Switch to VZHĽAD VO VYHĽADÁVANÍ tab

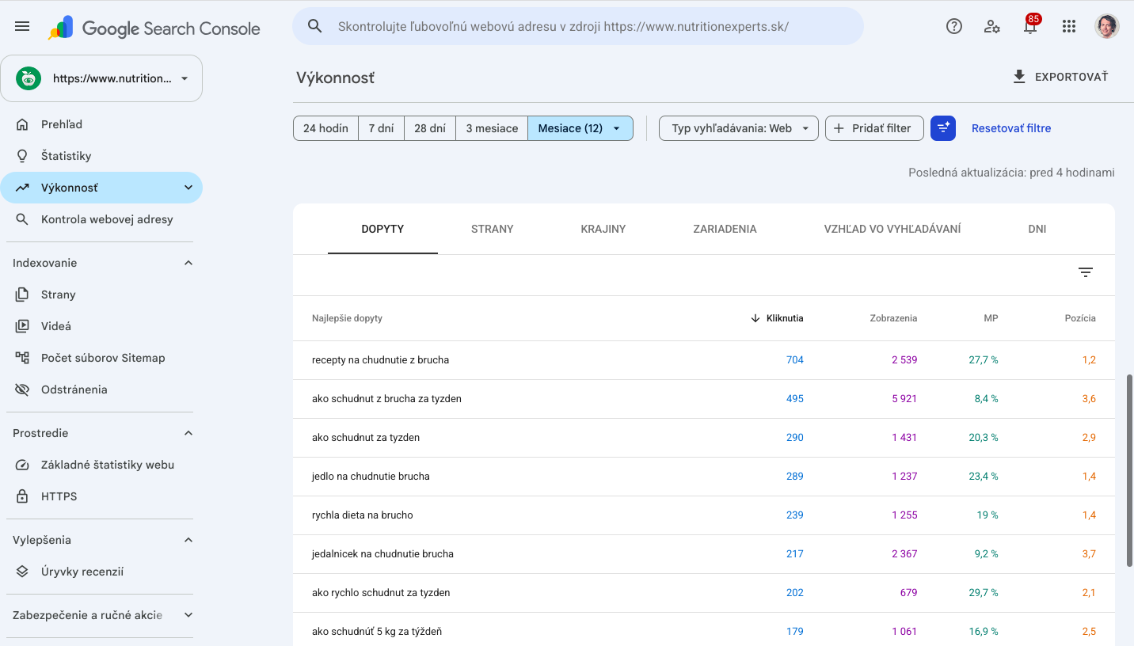click(892, 229)
